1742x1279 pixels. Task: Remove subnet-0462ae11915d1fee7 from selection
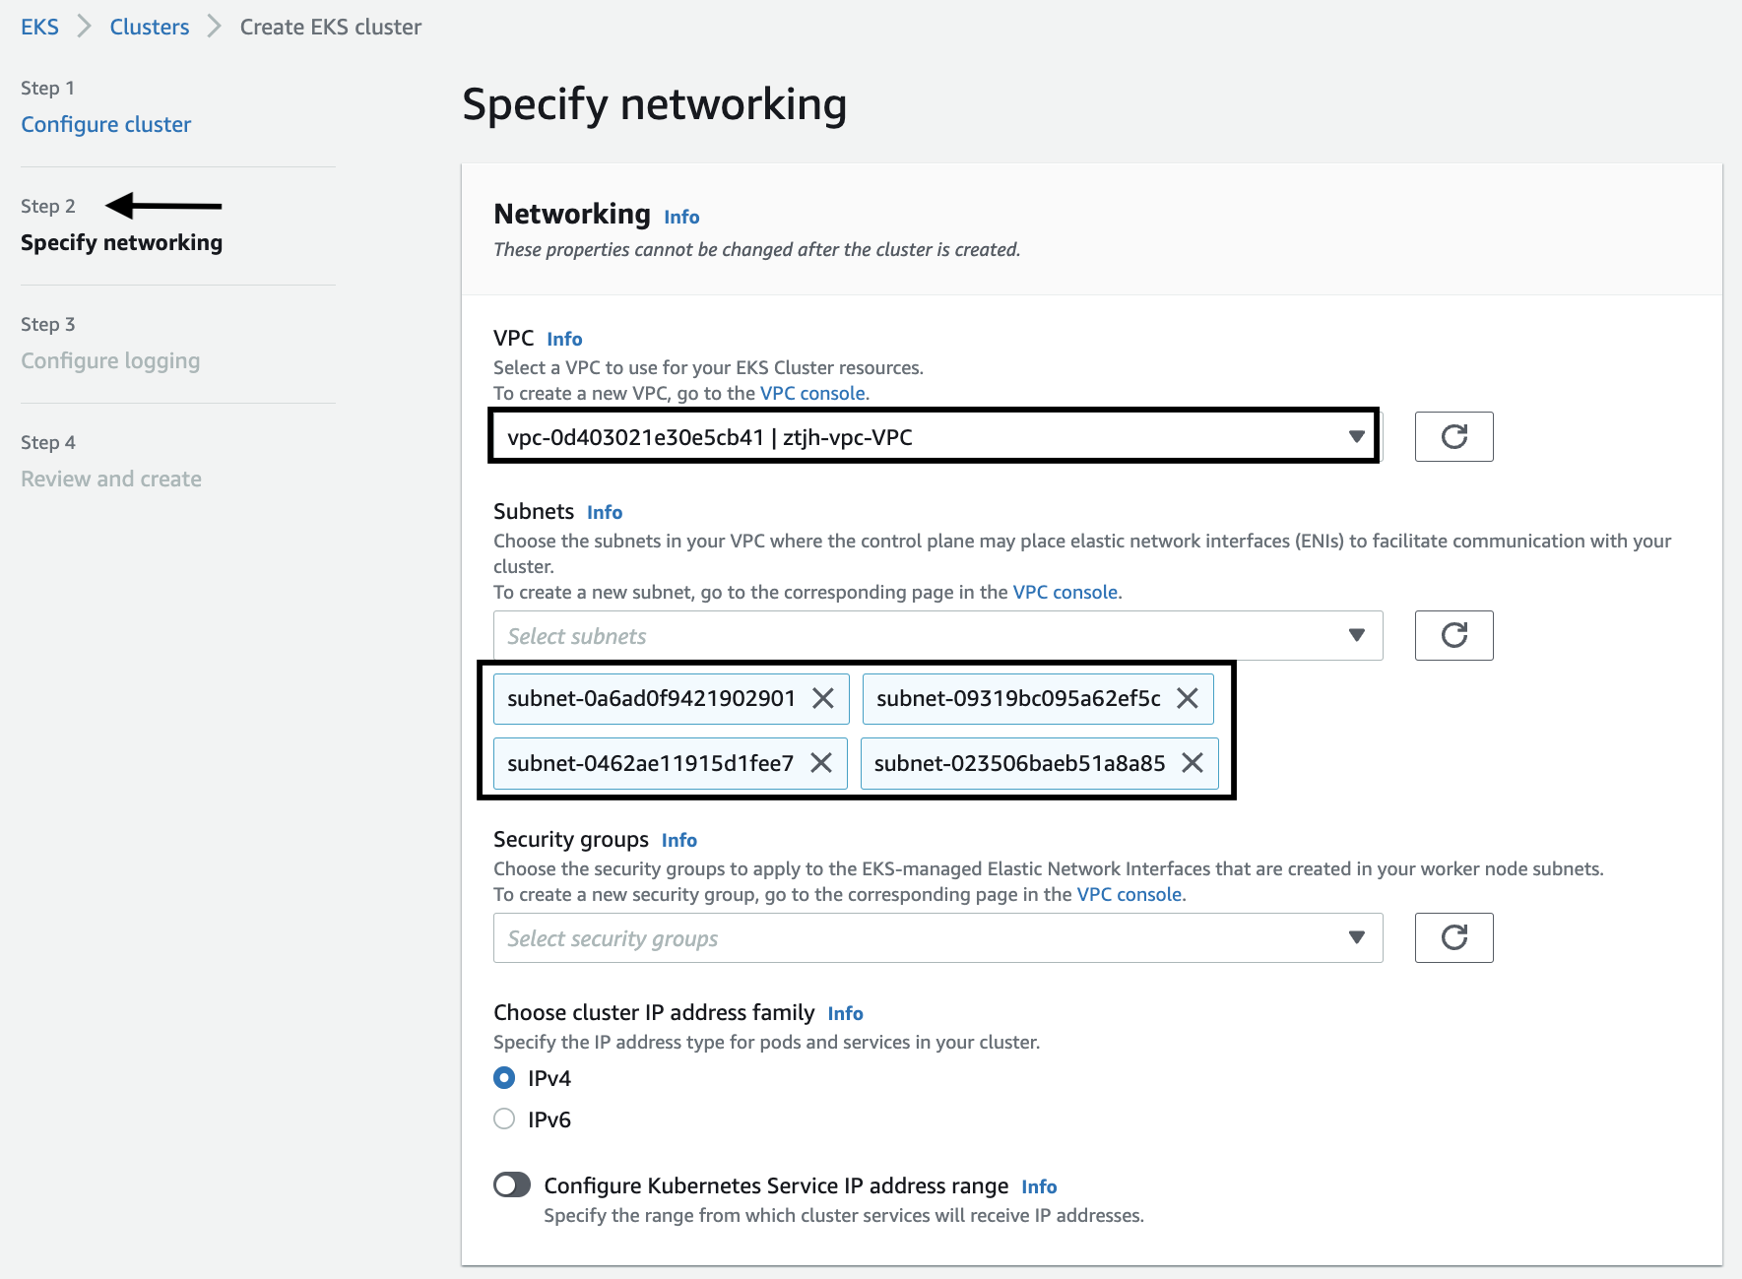pyautogui.click(x=821, y=763)
